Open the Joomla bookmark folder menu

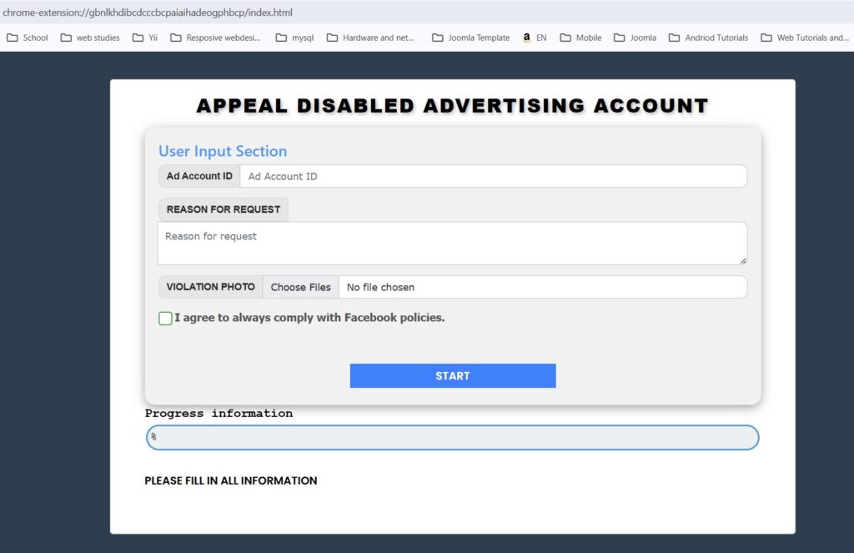coord(635,38)
